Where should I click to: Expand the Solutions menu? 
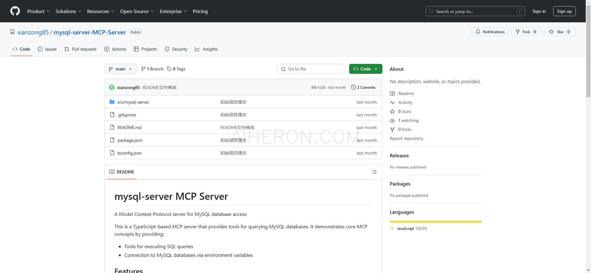point(68,11)
